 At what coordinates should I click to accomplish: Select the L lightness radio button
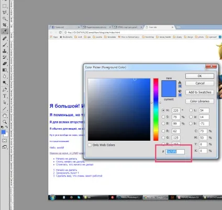coord(191,110)
